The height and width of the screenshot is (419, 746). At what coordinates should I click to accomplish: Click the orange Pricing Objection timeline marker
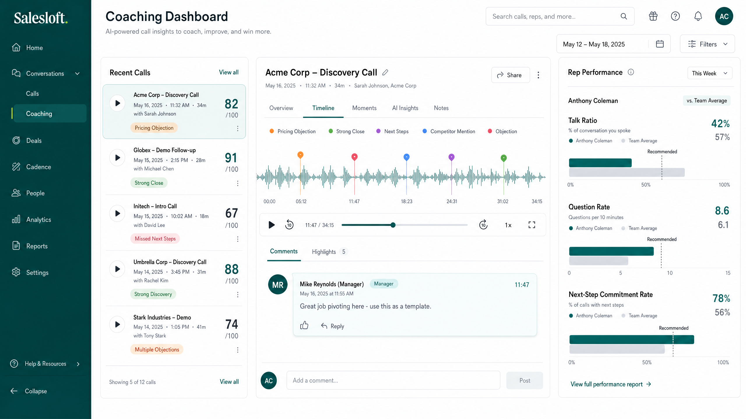(300, 155)
